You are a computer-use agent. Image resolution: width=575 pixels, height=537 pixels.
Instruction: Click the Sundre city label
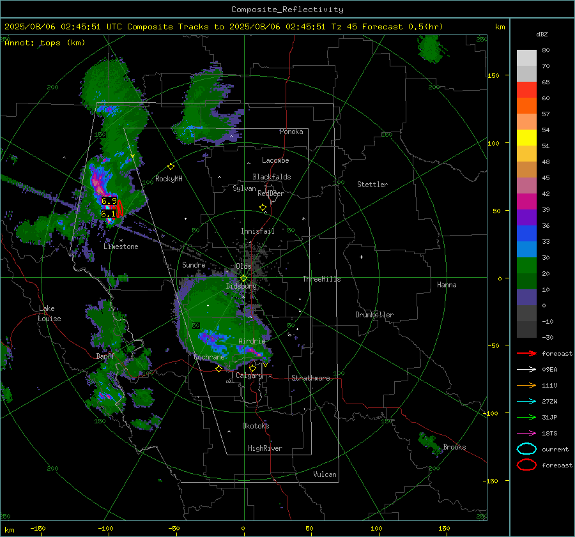tap(194, 264)
